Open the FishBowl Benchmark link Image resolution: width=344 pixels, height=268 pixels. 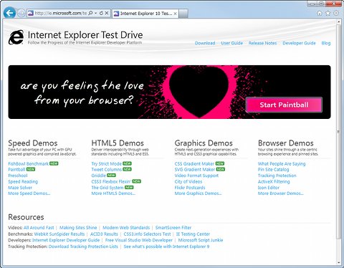(28, 163)
